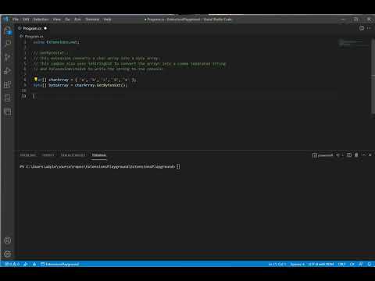Open the Go menu

67,20
